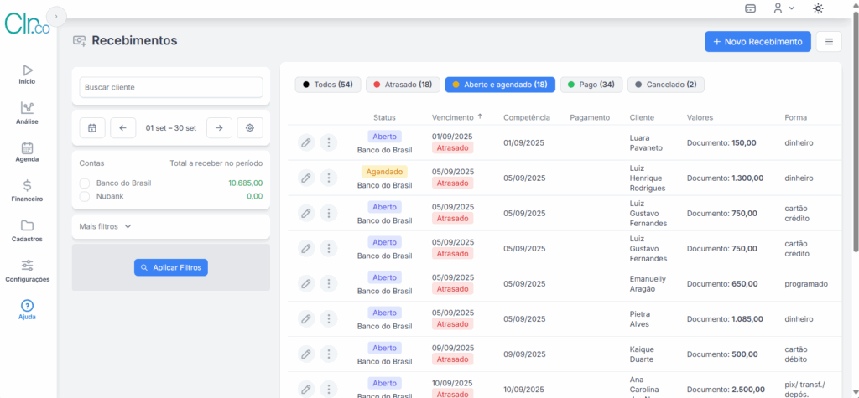Sort the table by Vencimento column
This screenshot has width=859, height=398.
456,117
